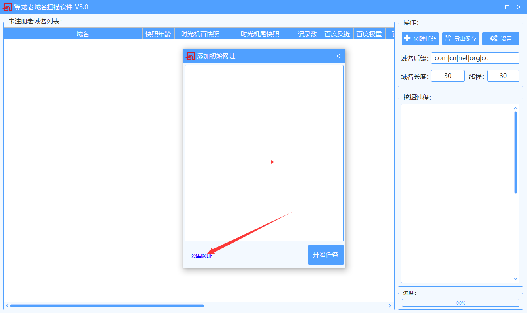Close the 翼龙老域名扫描软件 main window
The image size is (527, 313).
point(519,7)
